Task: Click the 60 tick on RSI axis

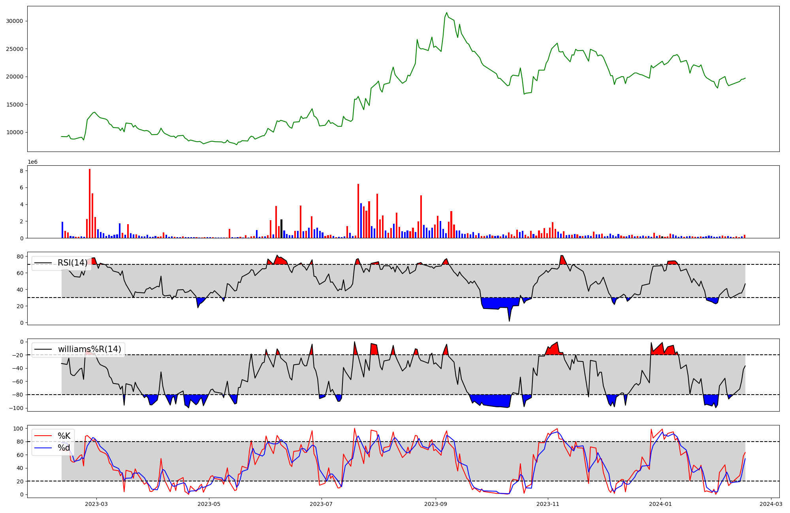Action: (20, 273)
